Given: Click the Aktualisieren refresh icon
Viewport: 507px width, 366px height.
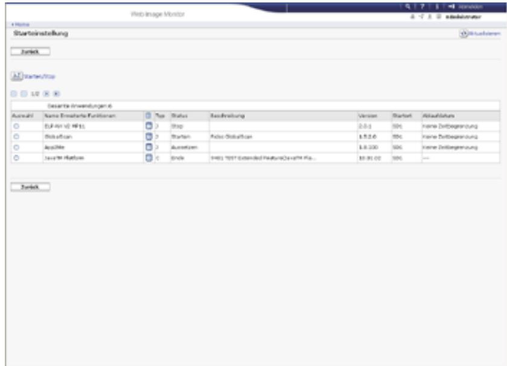Looking at the screenshot, I should [464, 34].
